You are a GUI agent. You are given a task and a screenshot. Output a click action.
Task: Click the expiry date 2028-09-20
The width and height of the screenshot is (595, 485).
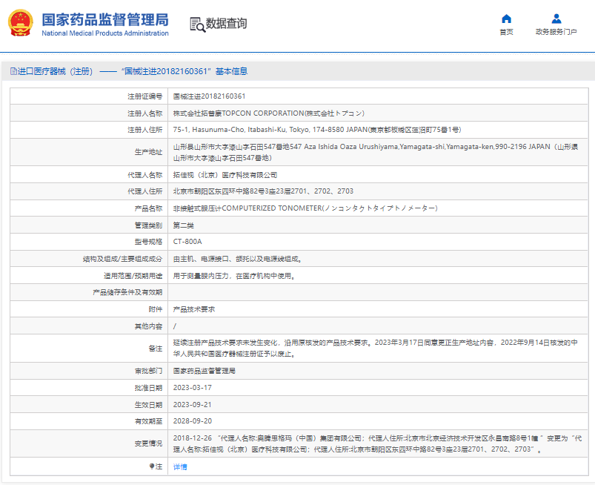click(193, 421)
